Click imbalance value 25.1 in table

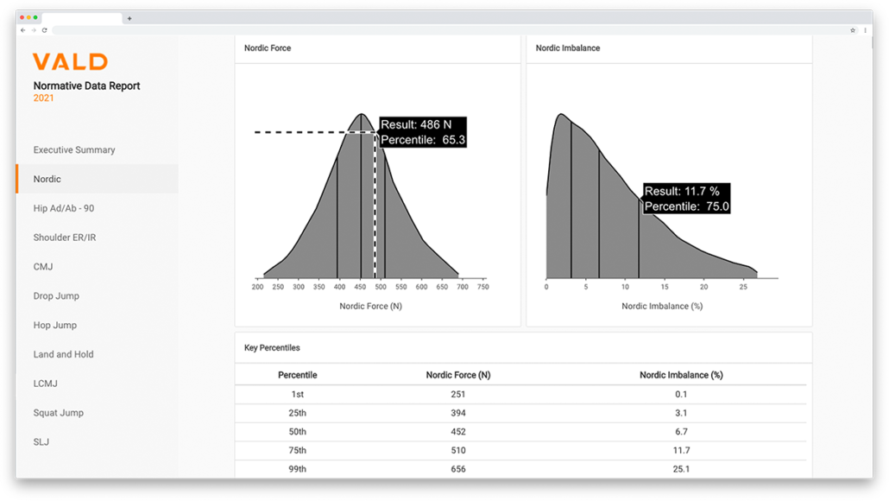coord(681,469)
